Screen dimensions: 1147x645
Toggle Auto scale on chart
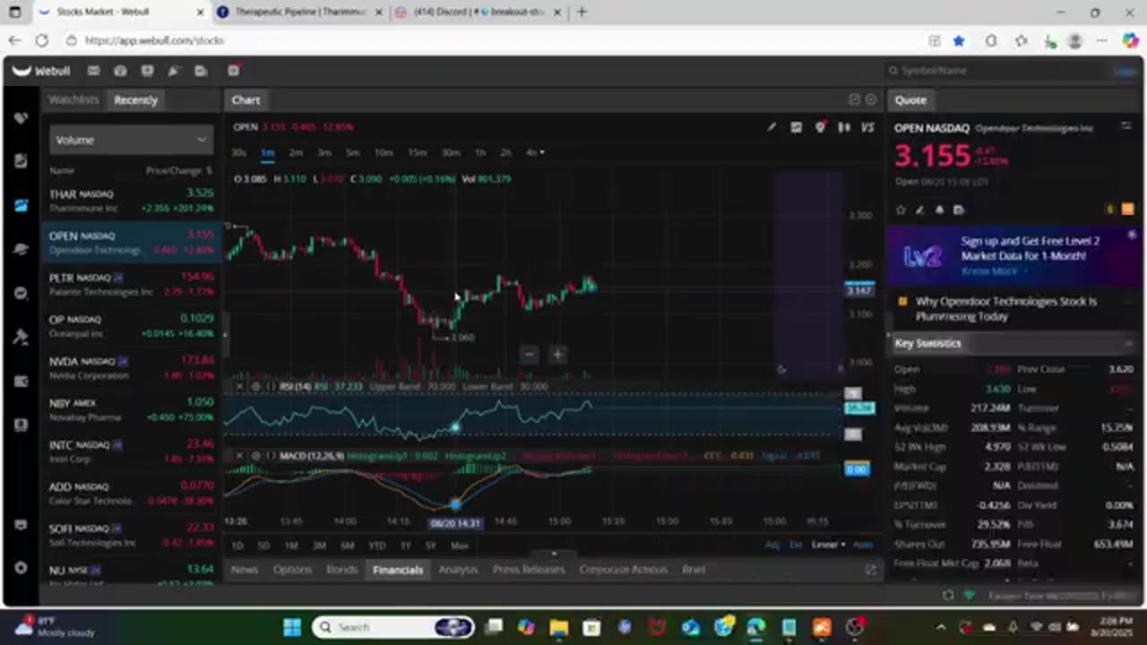[862, 545]
